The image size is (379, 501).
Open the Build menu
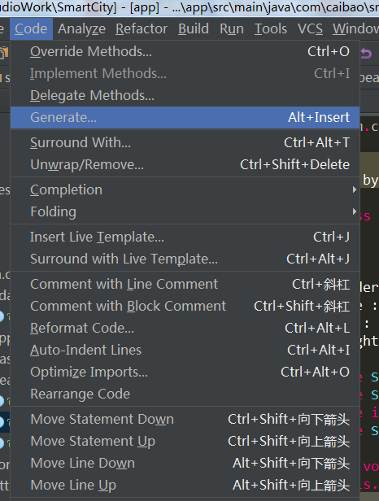(194, 28)
